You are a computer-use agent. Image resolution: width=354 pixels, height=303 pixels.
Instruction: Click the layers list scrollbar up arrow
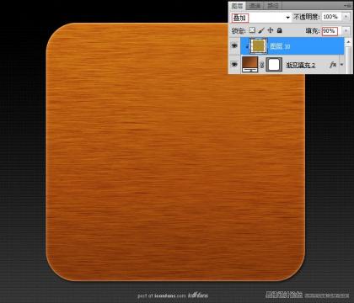coord(348,42)
